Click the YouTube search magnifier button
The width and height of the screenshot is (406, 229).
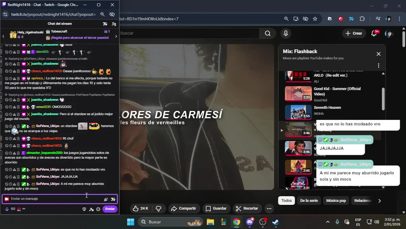point(268,33)
